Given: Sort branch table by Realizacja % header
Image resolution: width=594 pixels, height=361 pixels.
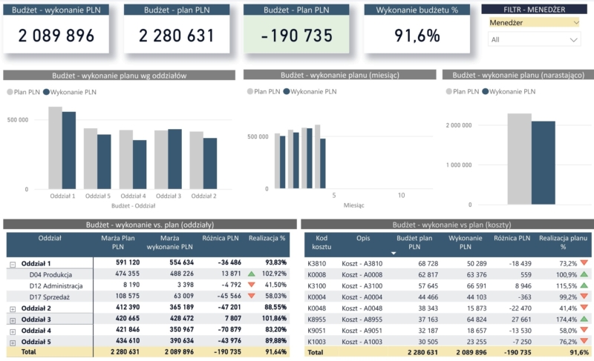Looking at the screenshot, I should [x=267, y=239].
